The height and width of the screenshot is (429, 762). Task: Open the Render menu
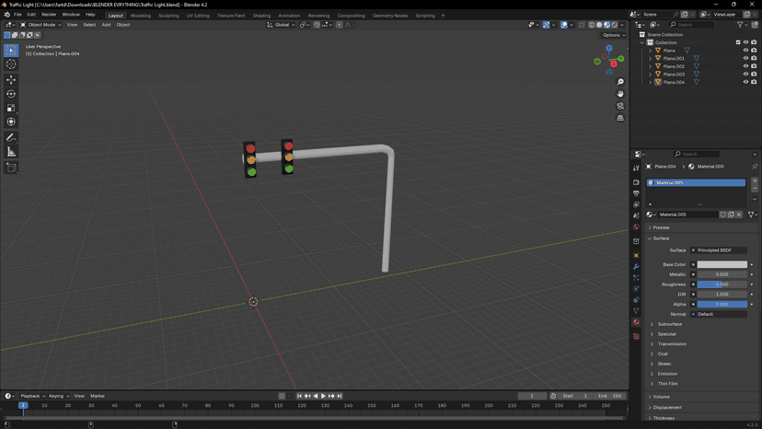tap(49, 15)
